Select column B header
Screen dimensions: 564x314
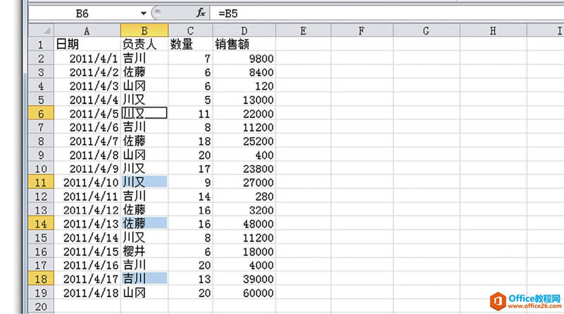(x=144, y=31)
